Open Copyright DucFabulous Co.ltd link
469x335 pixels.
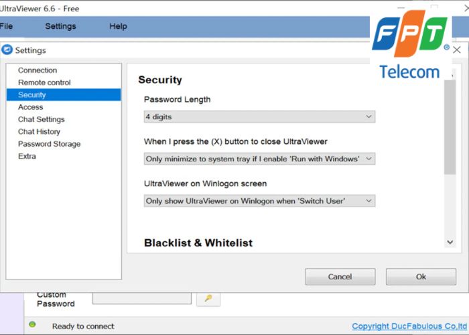(x=408, y=326)
